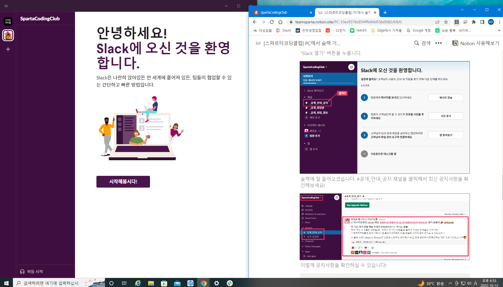Open the BD Chrome profile
This screenshot has width=503, height=287.
click(491, 22)
